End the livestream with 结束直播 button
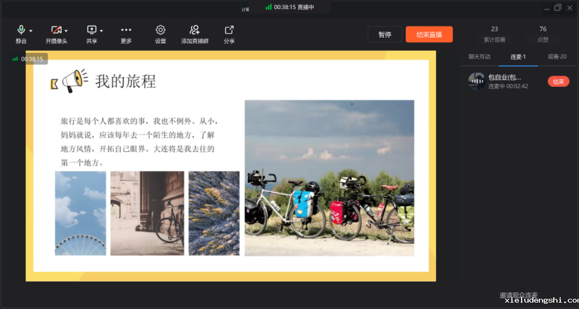The width and height of the screenshot is (579, 309). (429, 34)
